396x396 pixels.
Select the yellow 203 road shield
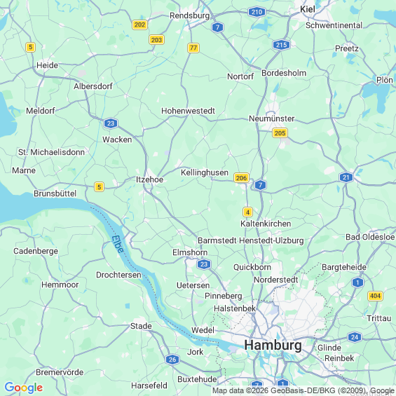point(156,40)
